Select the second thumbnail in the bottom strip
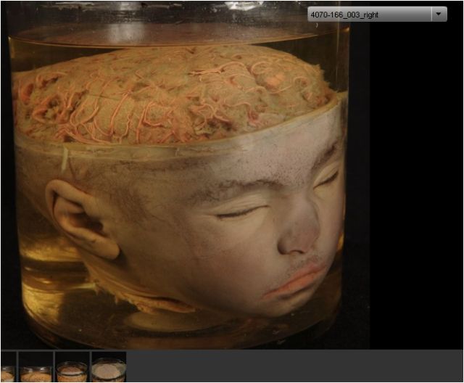The height and width of the screenshot is (383, 464). point(36,366)
